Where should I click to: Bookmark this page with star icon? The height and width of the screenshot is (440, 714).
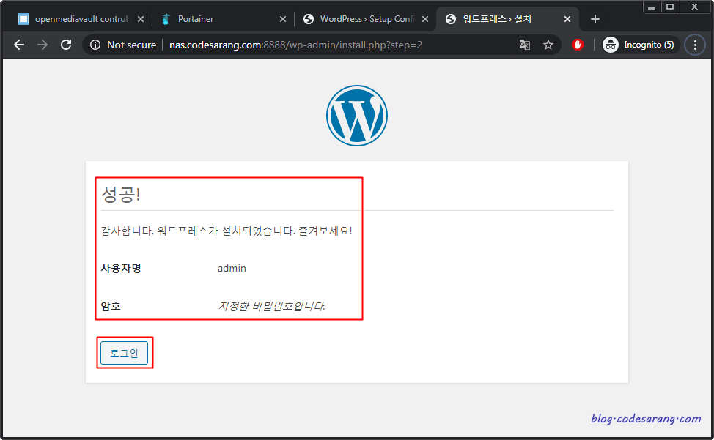[548, 45]
